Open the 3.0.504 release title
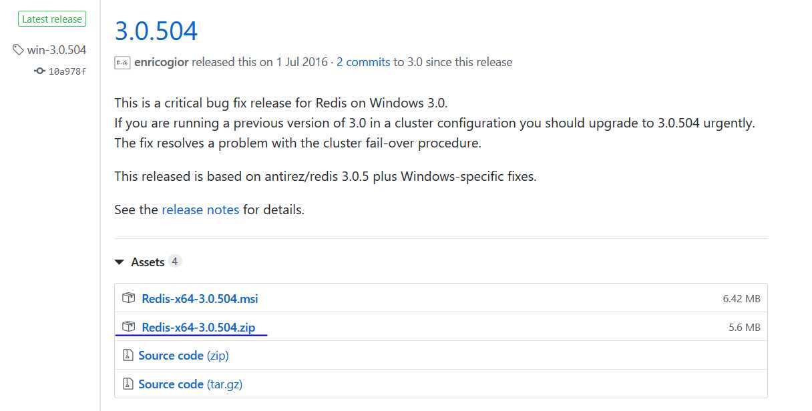Viewport: 812px width, 411px height. [x=156, y=31]
